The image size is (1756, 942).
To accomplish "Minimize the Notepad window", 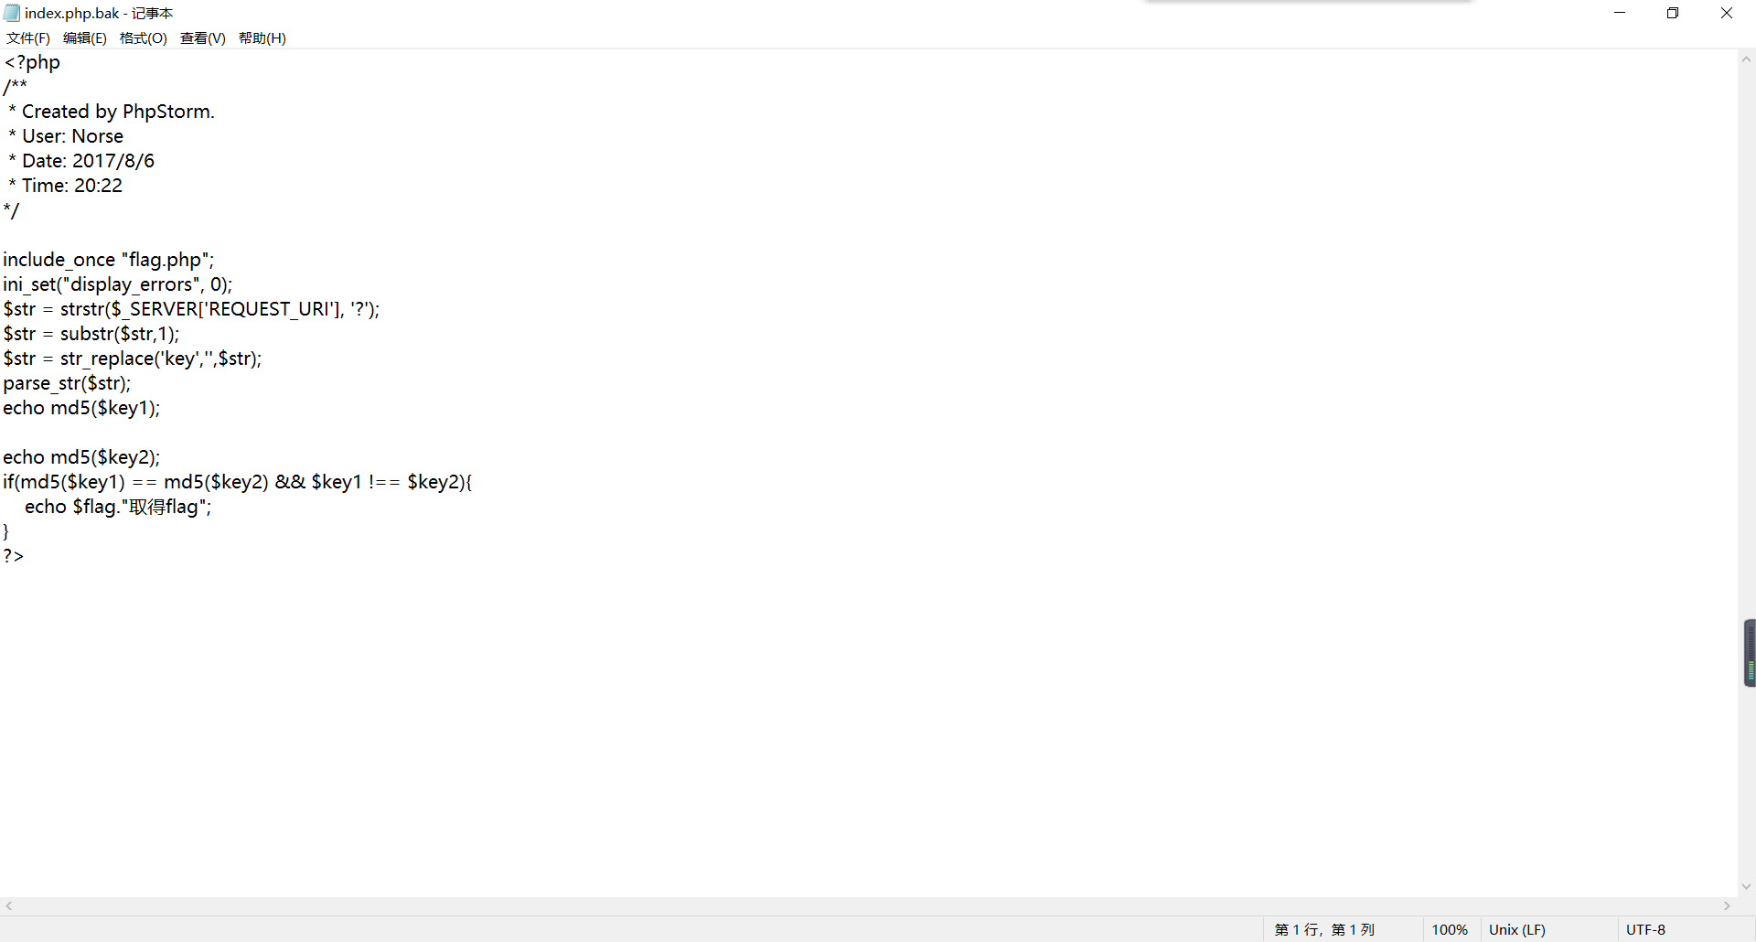I will click(1620, 13).
